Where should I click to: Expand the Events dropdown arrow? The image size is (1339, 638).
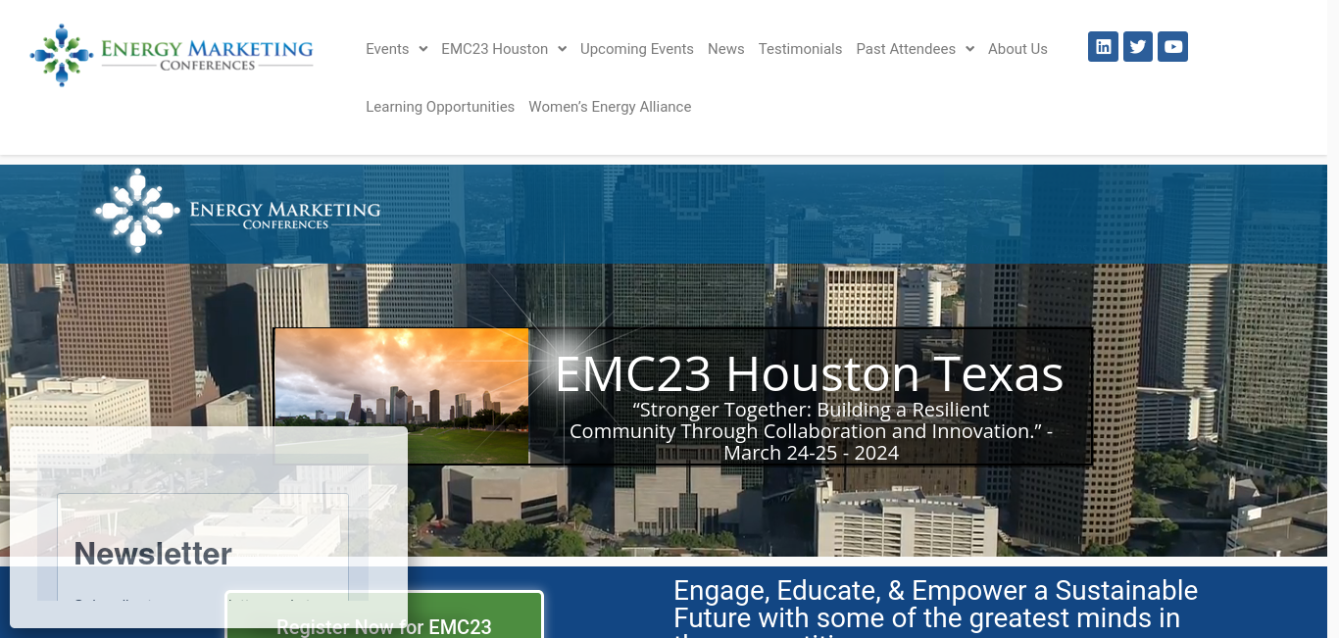pyautogui.click(x=423, y=49)
